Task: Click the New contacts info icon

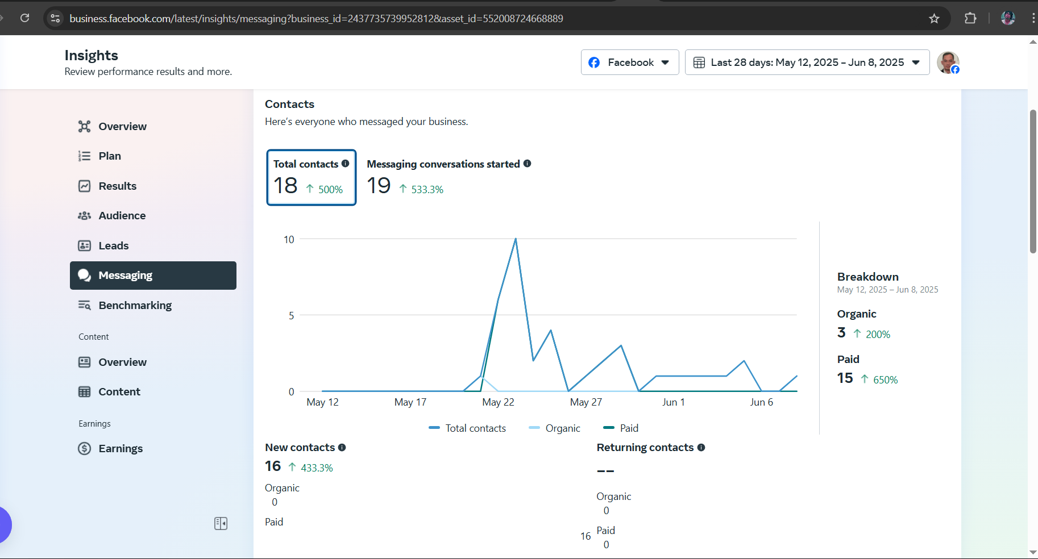Action: (342, 448)
